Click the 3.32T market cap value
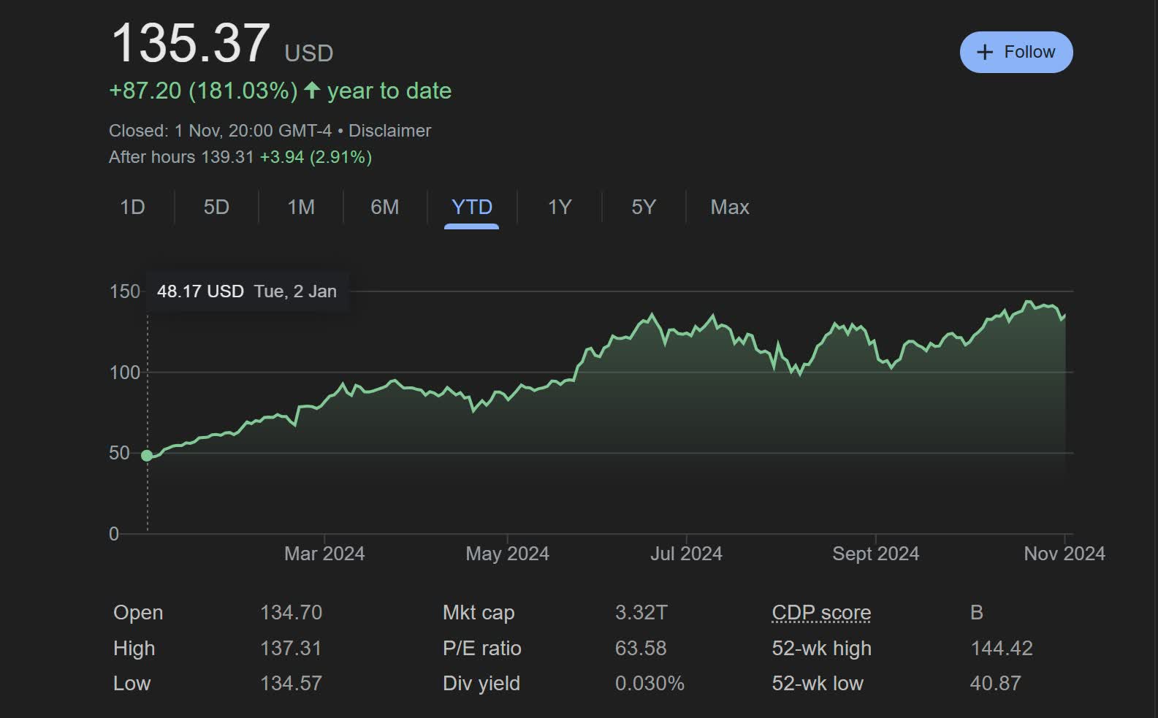Viewport: 1158px width, 718px height. (641, 612)
